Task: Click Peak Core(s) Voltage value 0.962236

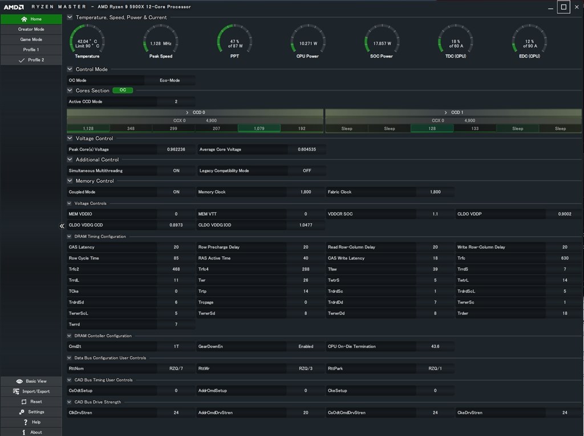Action: point(176,150)
